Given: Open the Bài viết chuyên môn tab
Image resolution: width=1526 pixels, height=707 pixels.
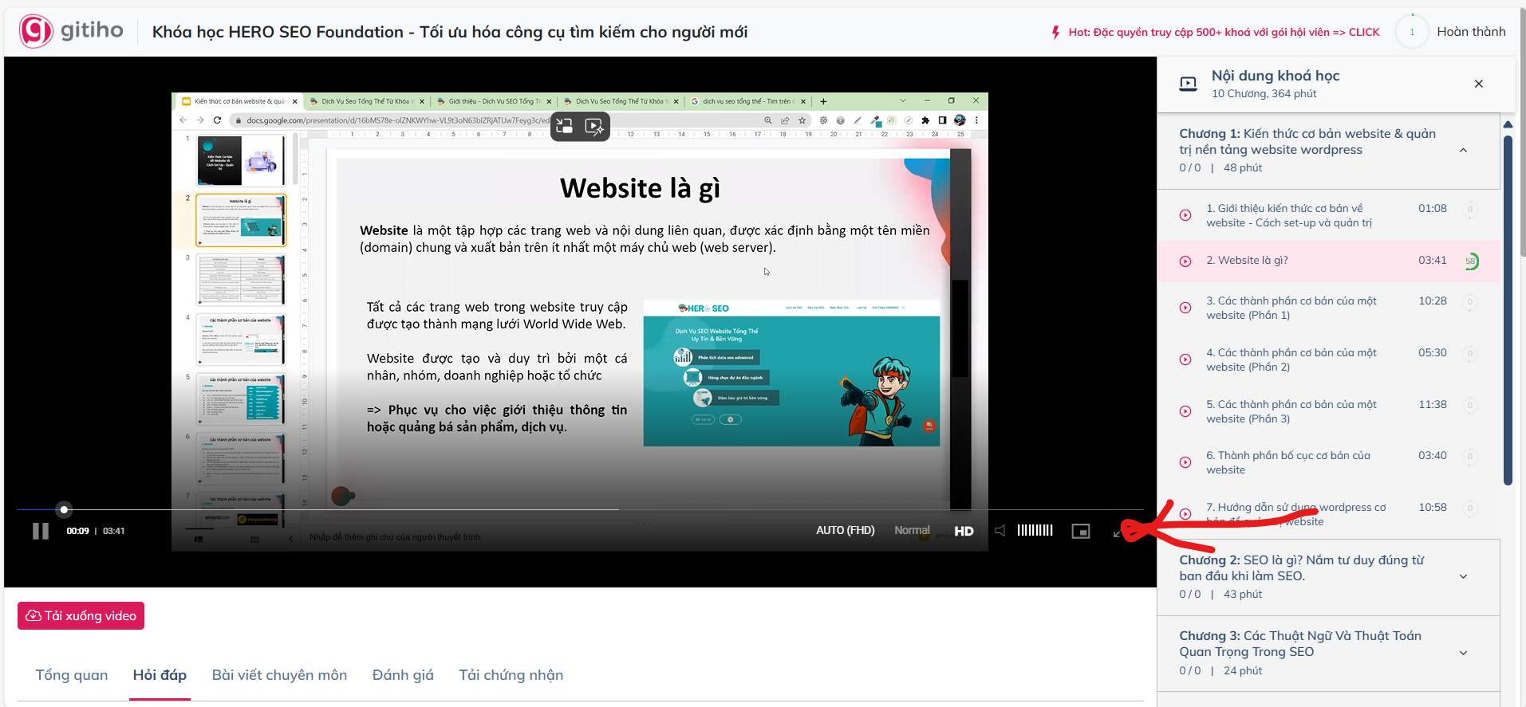Looking at the screenshot, I should click(x=279, y=675).
